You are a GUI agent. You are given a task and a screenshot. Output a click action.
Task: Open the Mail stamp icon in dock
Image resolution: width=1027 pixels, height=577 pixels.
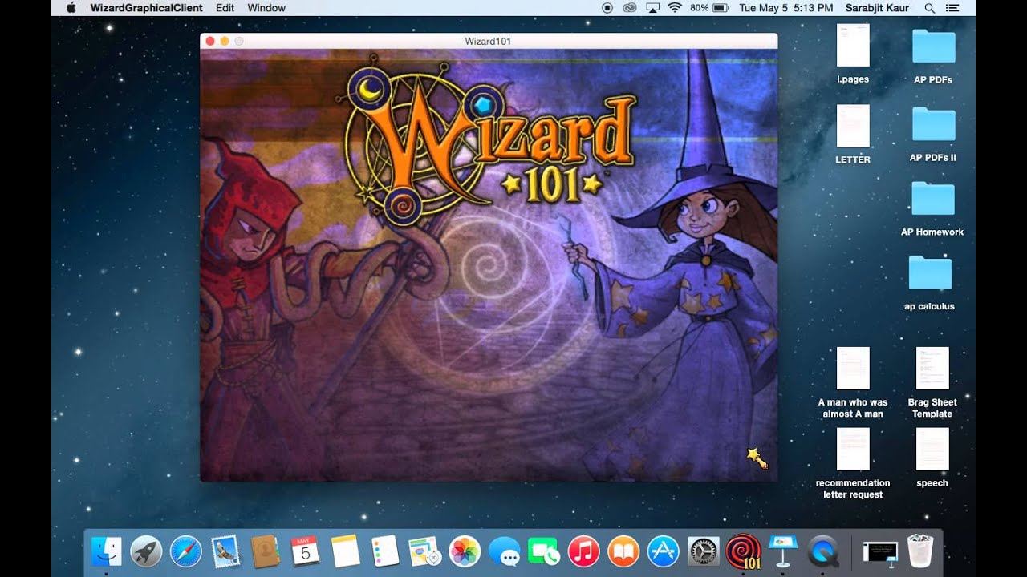225,551
